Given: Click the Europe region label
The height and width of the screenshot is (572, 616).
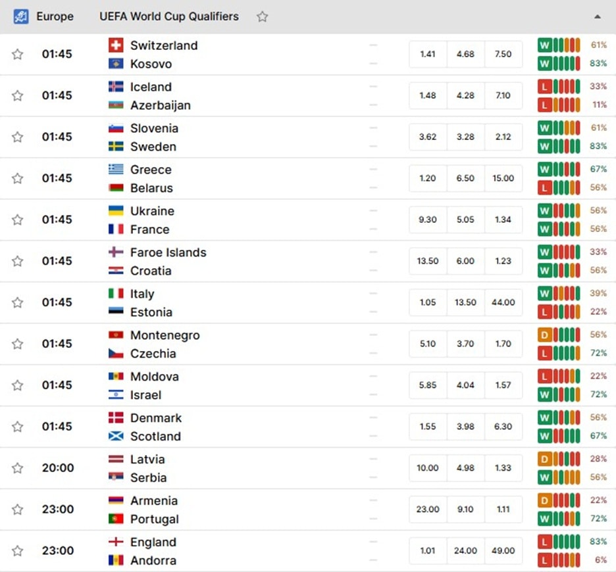Looking at the screenshot, I should click(55, 16).
